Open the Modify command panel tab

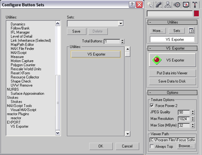pos(159,5)
